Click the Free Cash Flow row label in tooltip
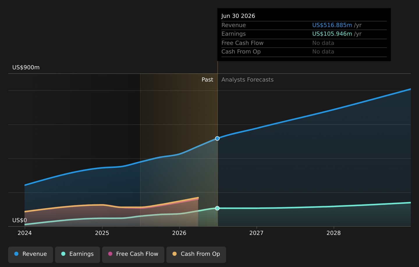 pyautogui.click(x=242, y=43)
